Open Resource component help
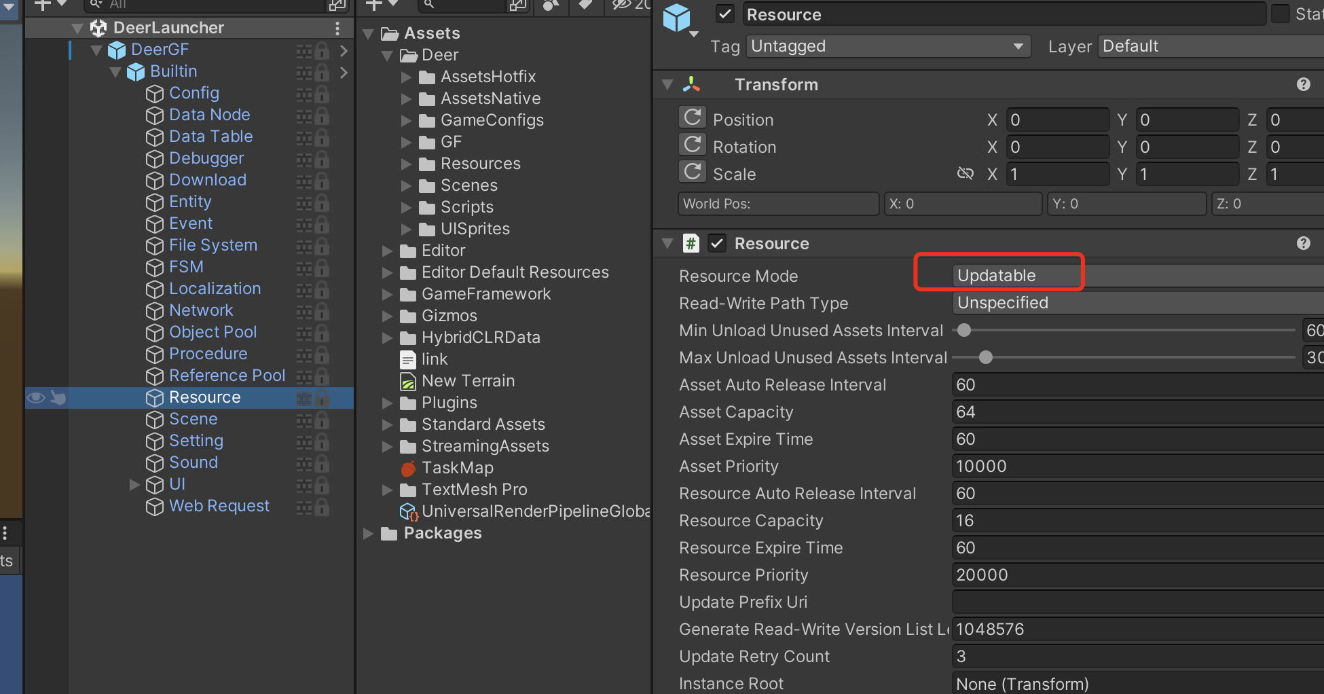Screen dimensions: 1324x694 (1303, 243)
